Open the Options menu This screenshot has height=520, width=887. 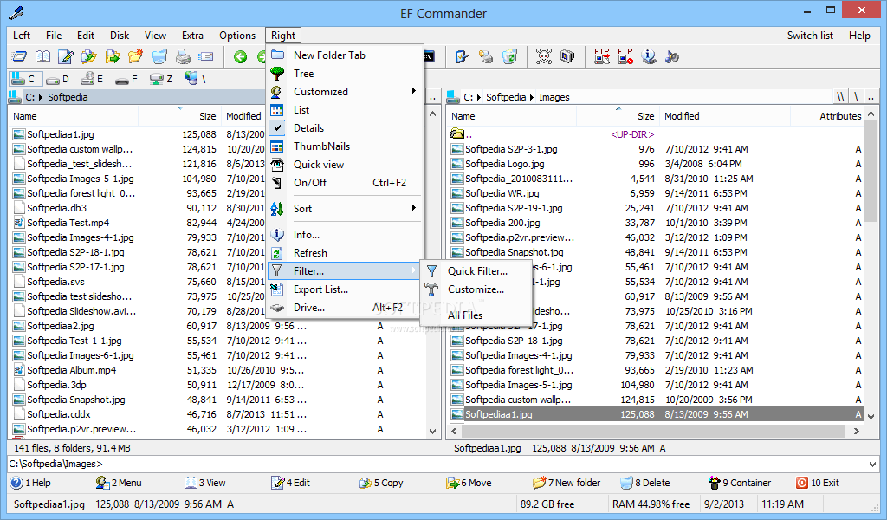[237, 35]
